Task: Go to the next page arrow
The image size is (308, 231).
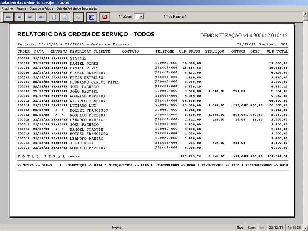Action: (30, 17)
